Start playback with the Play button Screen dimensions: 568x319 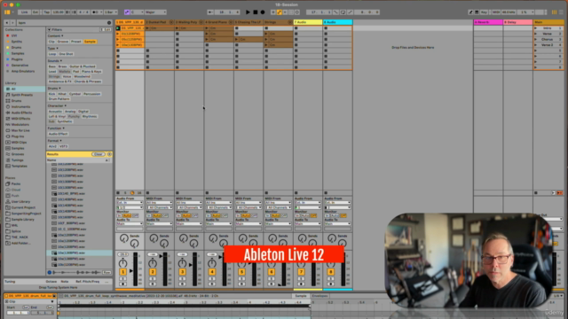(248, 12)
